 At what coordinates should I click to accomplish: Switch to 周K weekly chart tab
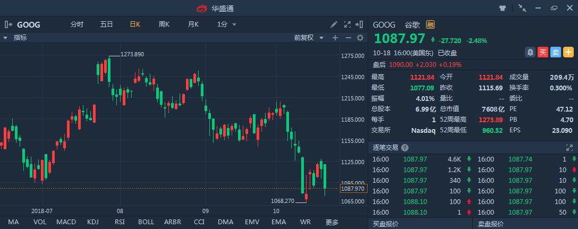tap(164, 24)
